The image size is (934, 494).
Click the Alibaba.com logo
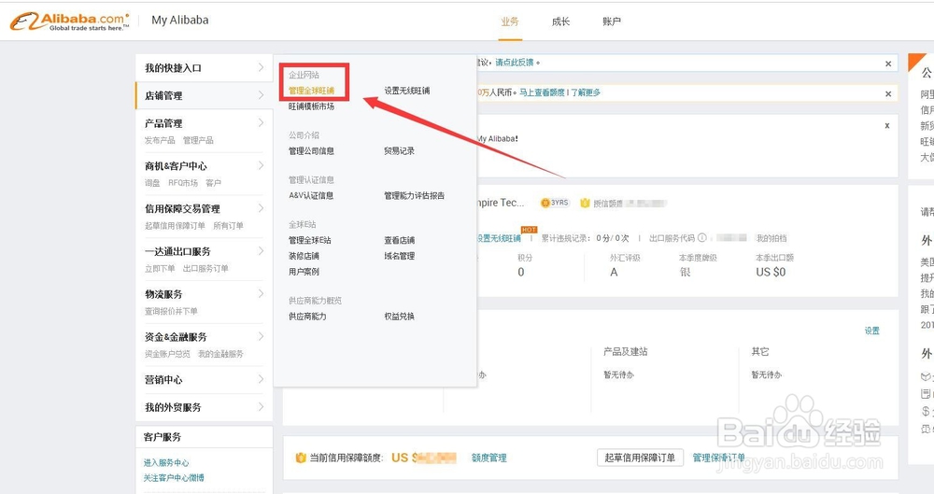point(69,21)
